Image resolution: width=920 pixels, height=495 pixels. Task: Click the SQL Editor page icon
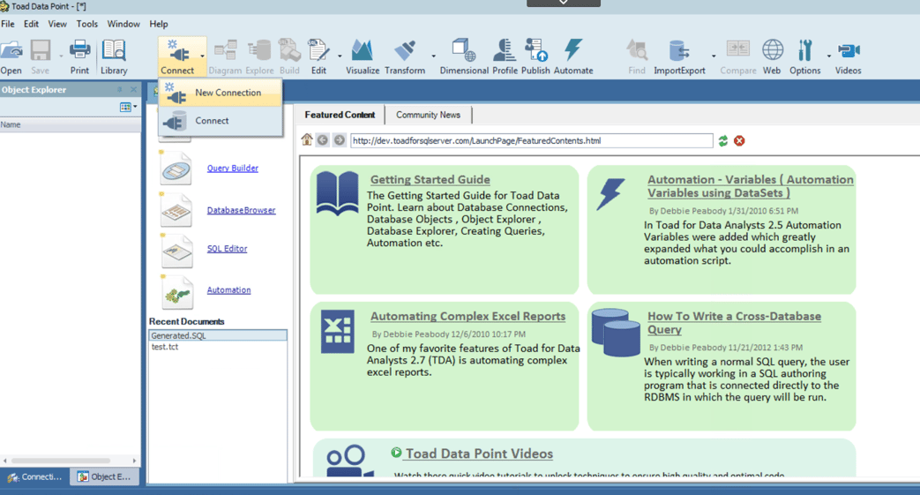(x=176, y=251)
